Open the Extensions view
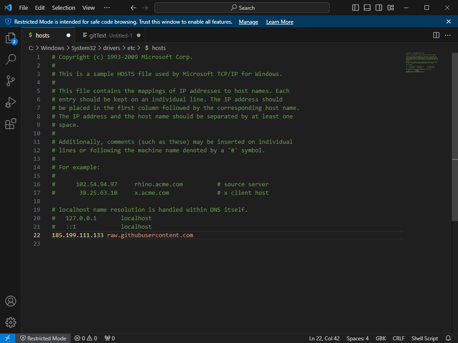The height and width of the screenshot is (343, 458). 11,124
